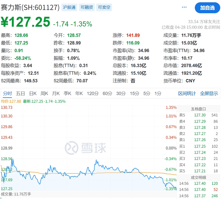Click the 加自选 button

point(207,8)
